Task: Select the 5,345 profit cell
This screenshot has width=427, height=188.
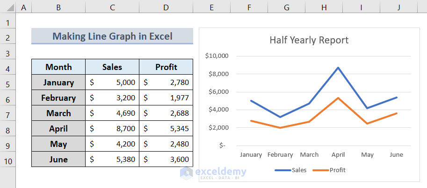Action: (166, 128)
